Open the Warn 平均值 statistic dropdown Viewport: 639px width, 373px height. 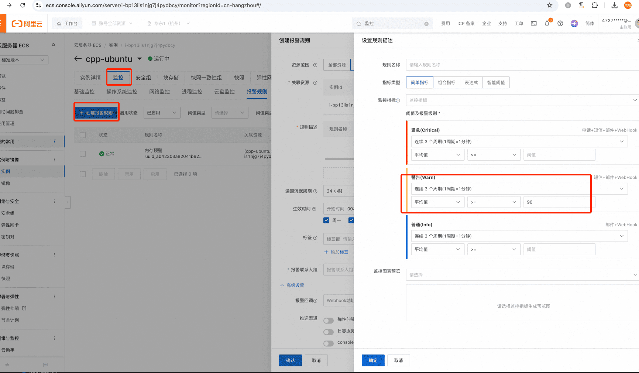[x=438, y=202]
